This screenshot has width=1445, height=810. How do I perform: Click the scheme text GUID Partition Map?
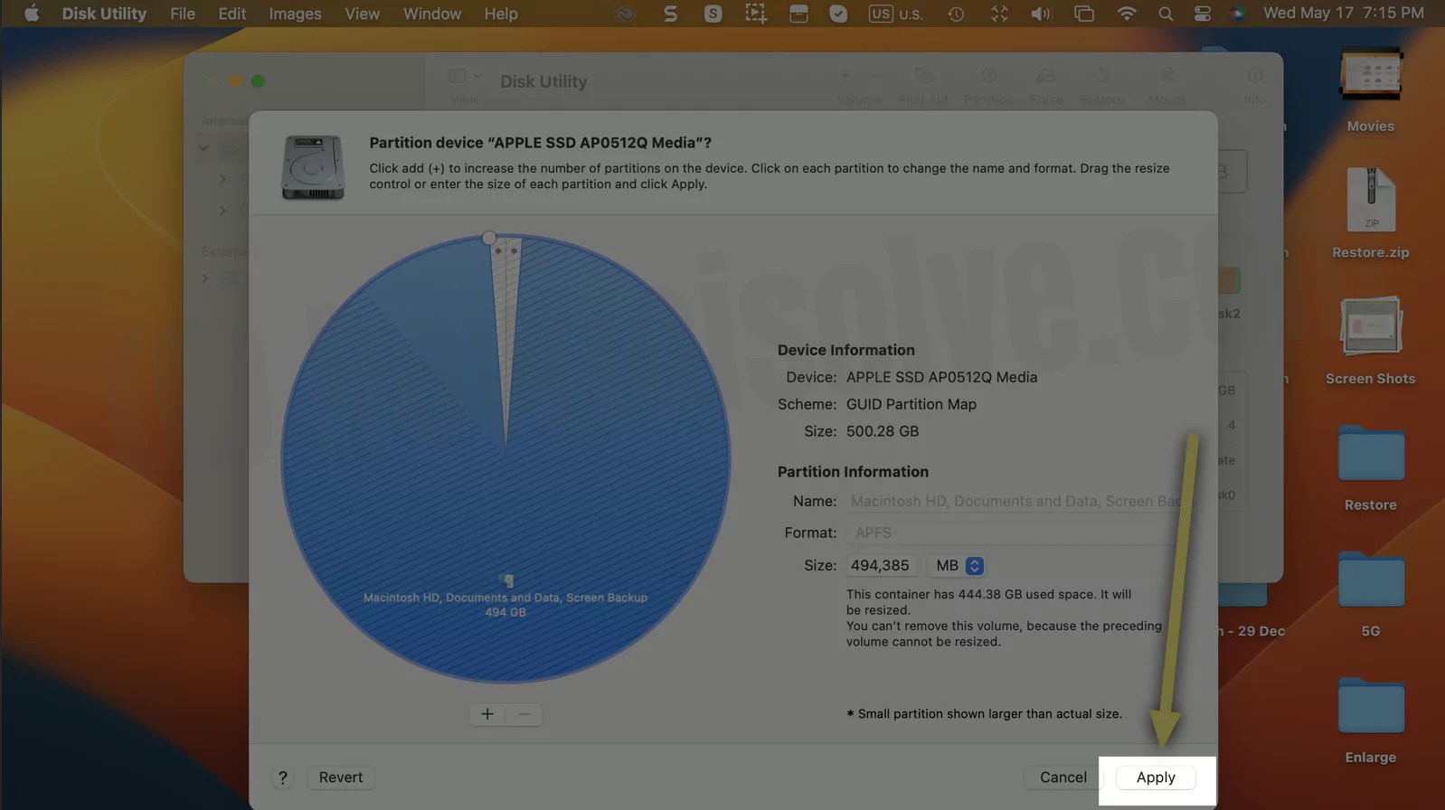[911, 404]
